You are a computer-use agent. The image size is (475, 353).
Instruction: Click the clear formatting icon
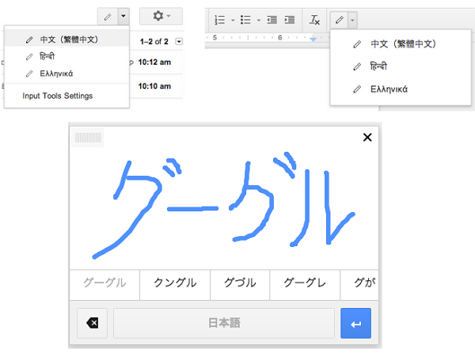[314, 20]
